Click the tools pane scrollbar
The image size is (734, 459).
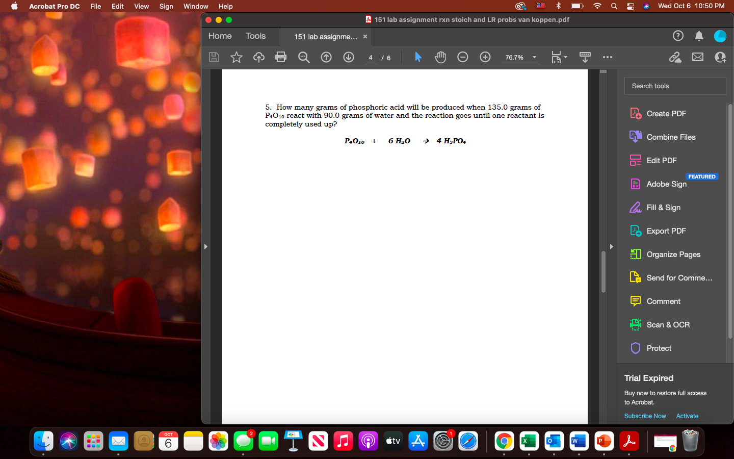click(730, 221)
